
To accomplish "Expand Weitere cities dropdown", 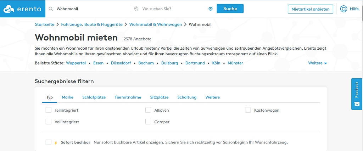I will [x=318, y=63].
